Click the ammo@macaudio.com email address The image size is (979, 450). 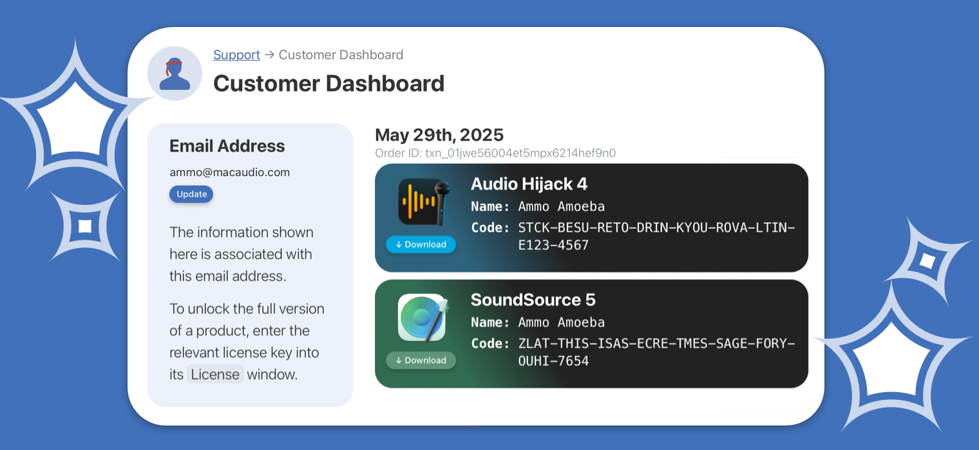[x=229, y=172]
